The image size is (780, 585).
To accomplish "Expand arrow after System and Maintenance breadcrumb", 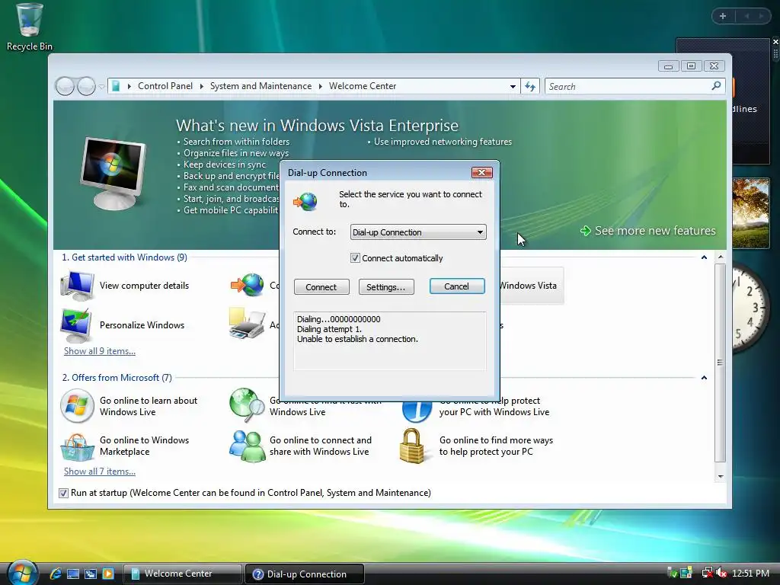I will (x=321, y=87).
